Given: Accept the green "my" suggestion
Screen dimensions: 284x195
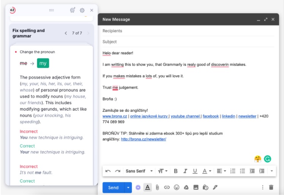Looking at the screenshot, I should click(x=43, y=63).
